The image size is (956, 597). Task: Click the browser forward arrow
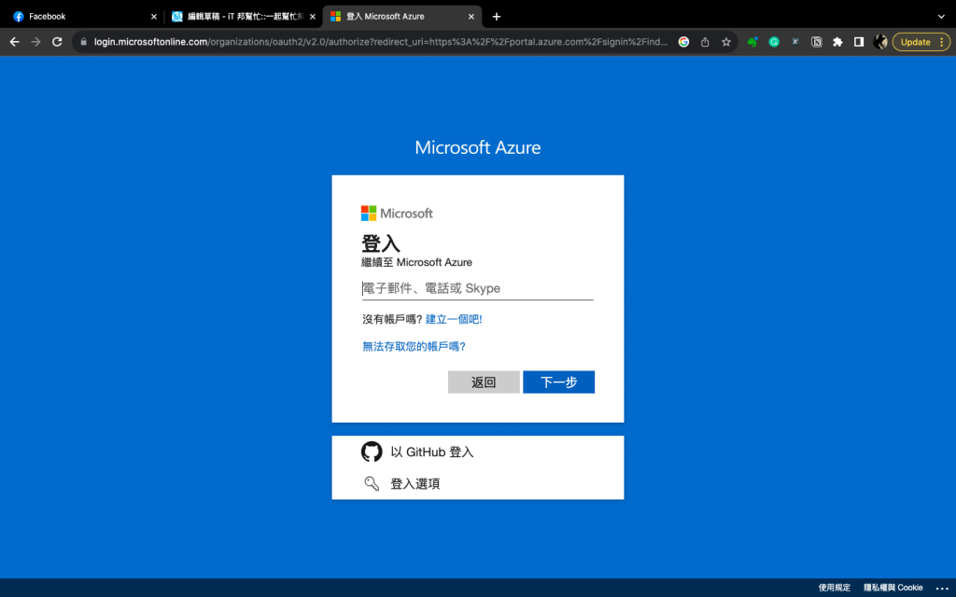coord(36,42)
